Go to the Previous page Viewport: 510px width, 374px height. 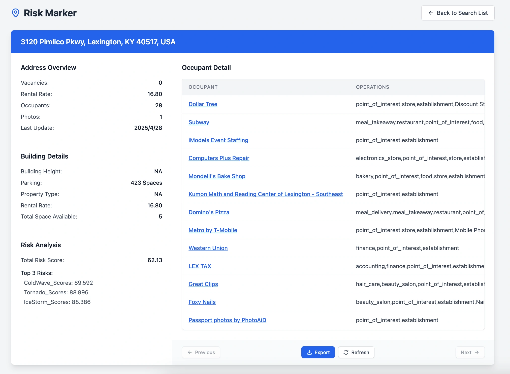[x=201, y=352]
